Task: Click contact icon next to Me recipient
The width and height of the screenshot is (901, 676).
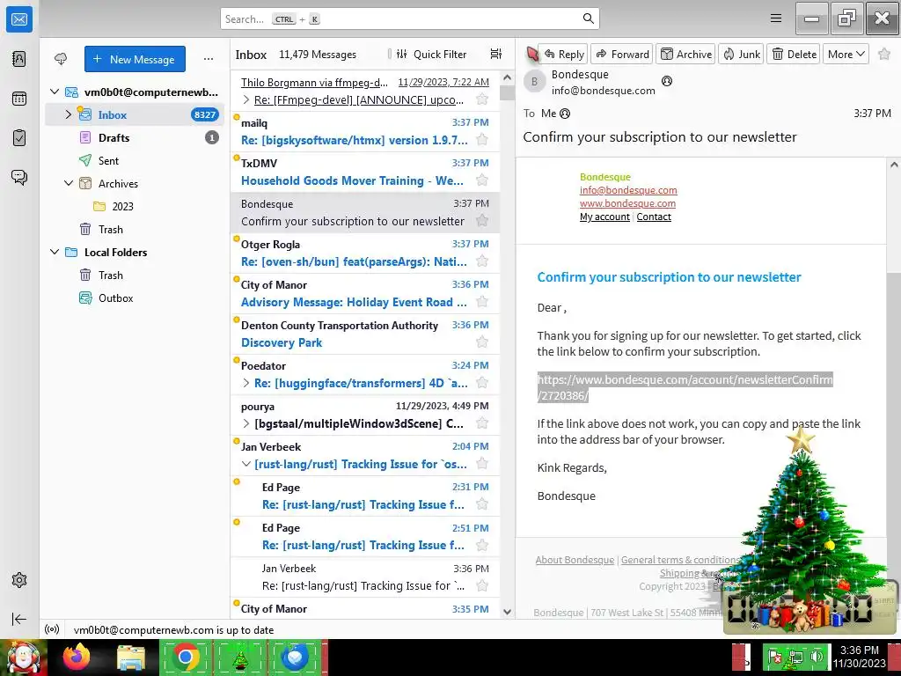Action: coord(565,114)
